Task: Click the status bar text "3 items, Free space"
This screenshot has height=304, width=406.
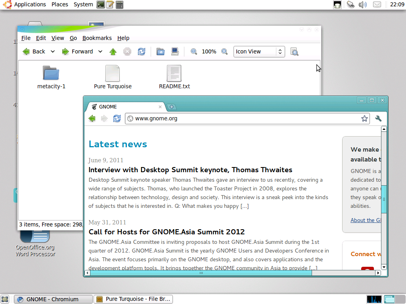Action: pos(51,224)
